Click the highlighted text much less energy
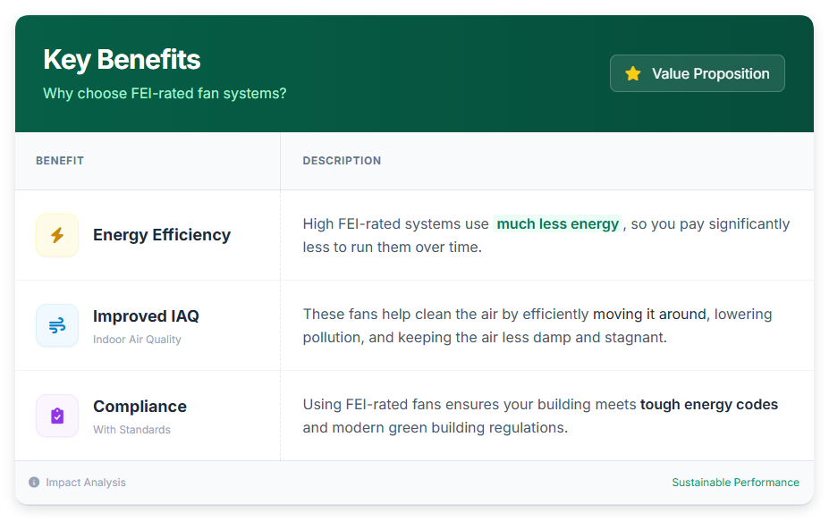This screenshot has height=521, width=829. (558, 223)
